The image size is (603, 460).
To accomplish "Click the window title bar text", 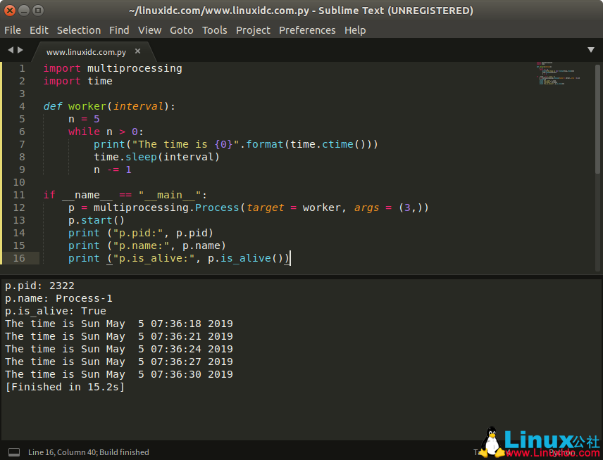I will click(301, 11).
